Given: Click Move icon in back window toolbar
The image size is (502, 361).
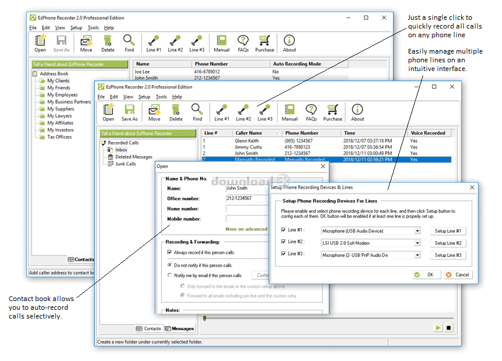Looking at the screenshot, I should click(x=86, y=44).
